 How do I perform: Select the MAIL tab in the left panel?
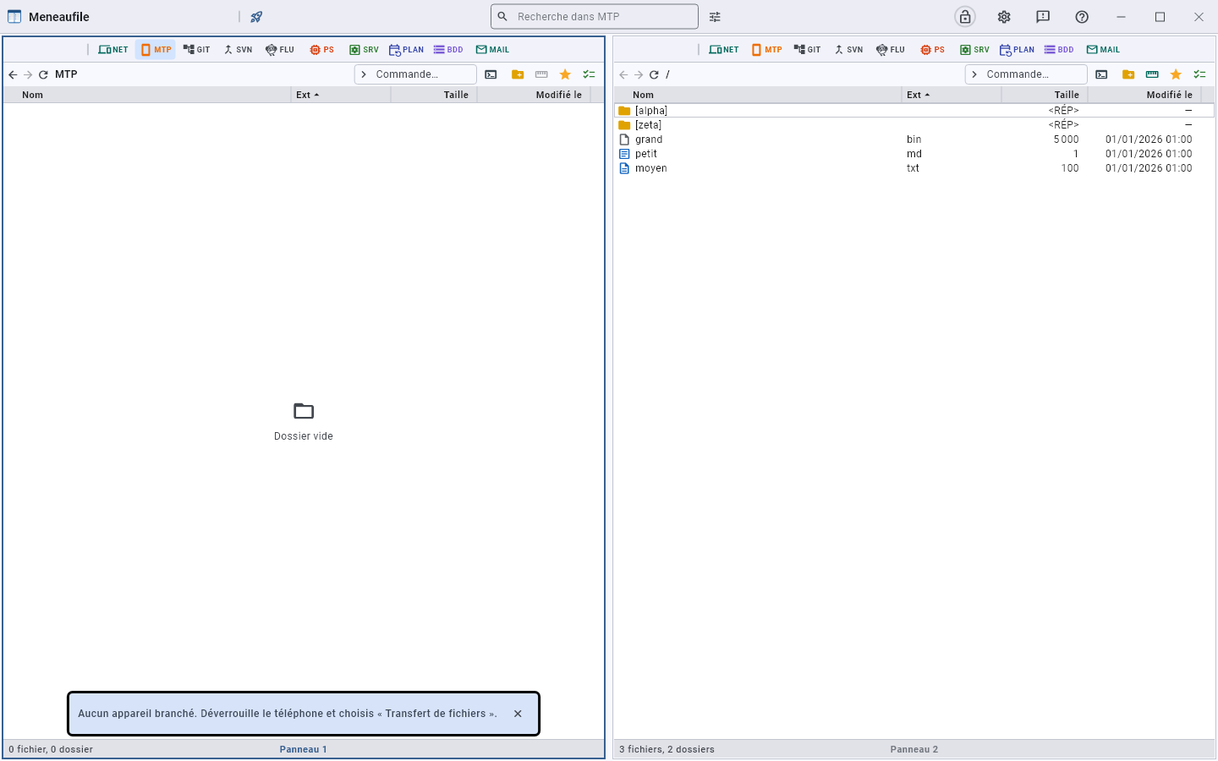[492, 50]
